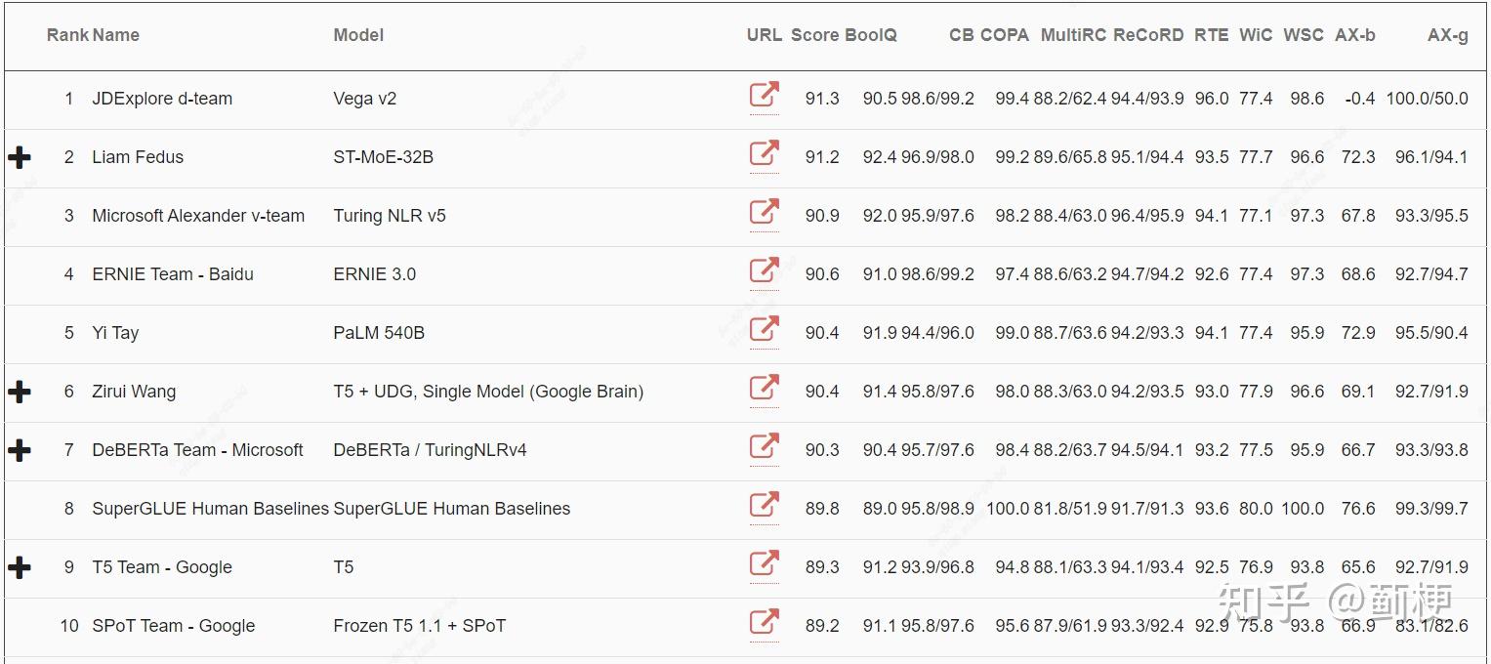Expand the DeBERTa Team - Microsoft row
Screen dimensions: 1491x664
tap(20, 450)
